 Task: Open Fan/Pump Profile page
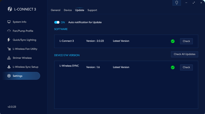[23, 31]
